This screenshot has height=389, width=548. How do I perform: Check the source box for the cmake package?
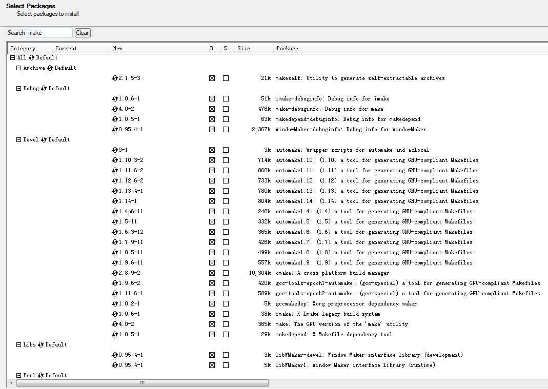pyautogui.click(x=226, y=273)
